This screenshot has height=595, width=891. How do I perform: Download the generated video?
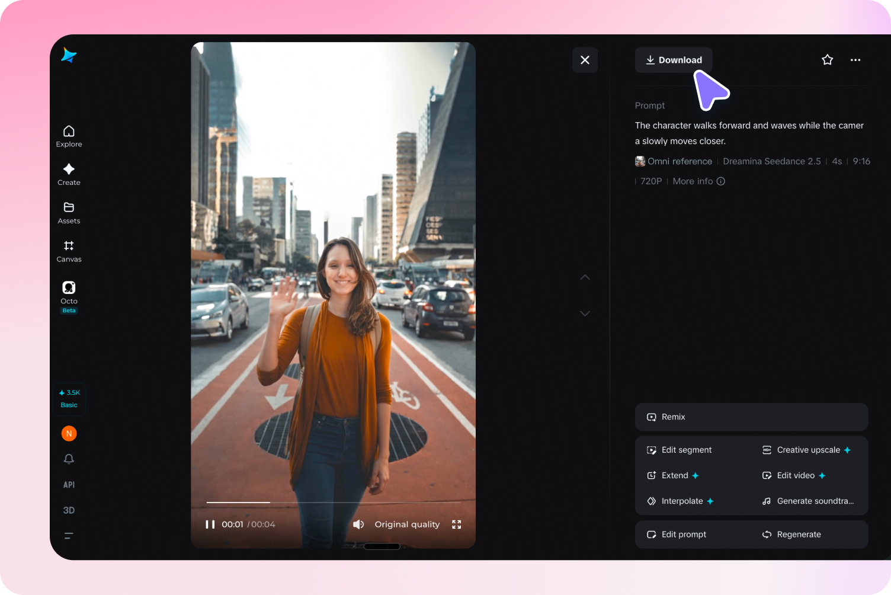674,60
